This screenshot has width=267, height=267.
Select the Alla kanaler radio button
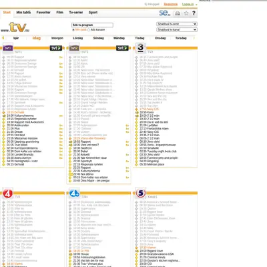[x=89, y=30]
